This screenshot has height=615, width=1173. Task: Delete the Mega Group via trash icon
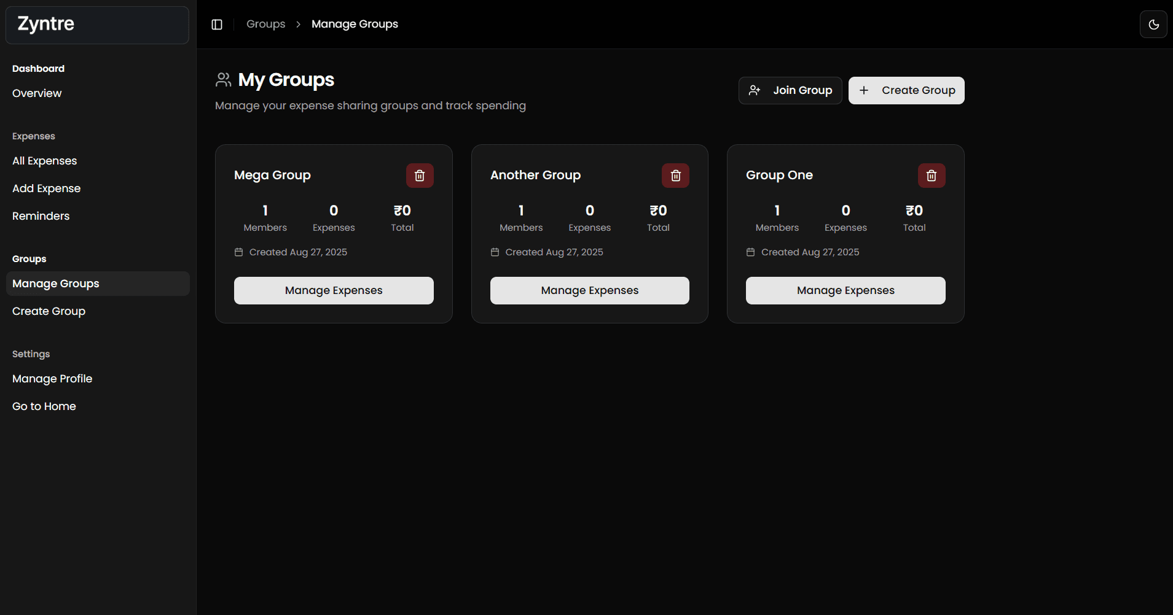pos(420,176)
